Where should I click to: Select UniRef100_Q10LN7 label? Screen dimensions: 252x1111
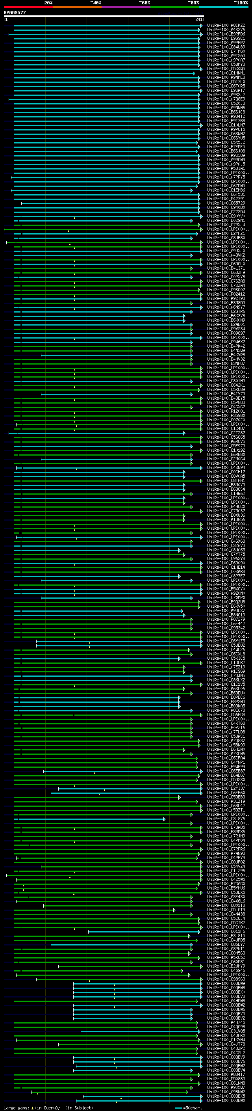(226, 125)
